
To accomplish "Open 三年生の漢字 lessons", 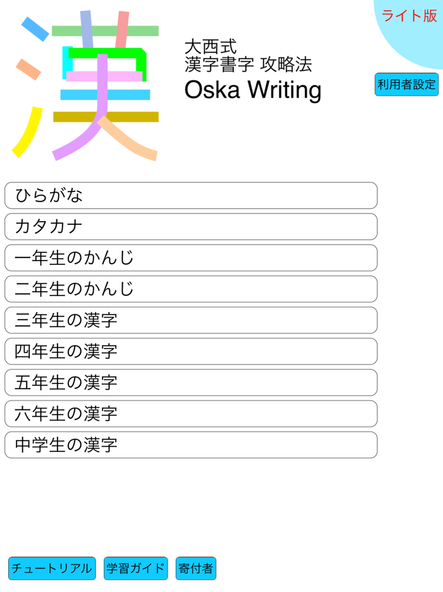I will pyautogui.click(x=190, y=320).
